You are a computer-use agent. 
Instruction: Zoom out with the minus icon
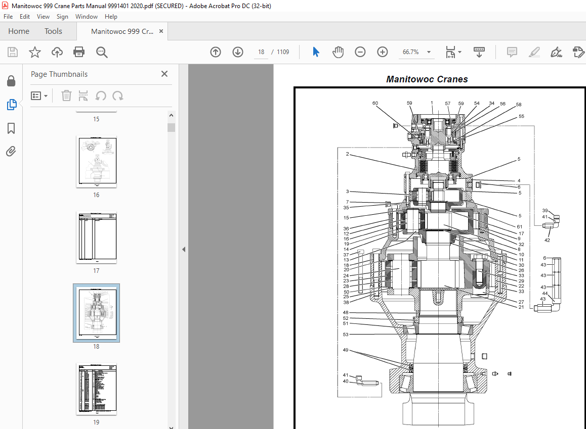[360, 52]
